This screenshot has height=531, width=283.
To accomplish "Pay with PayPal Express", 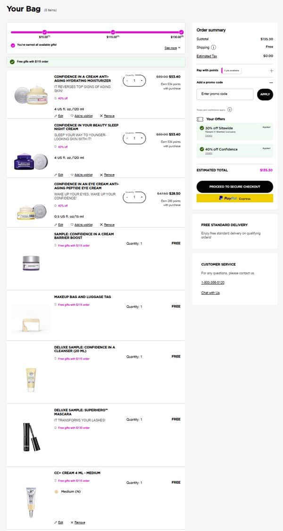I will point(234,198).
